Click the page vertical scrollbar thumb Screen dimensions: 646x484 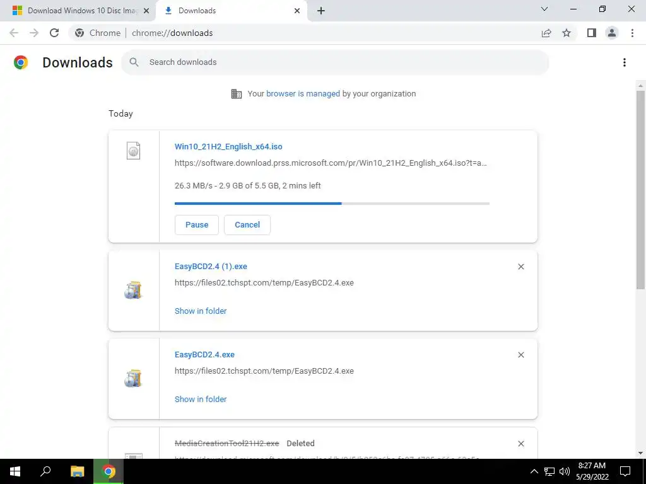point(641,189)
